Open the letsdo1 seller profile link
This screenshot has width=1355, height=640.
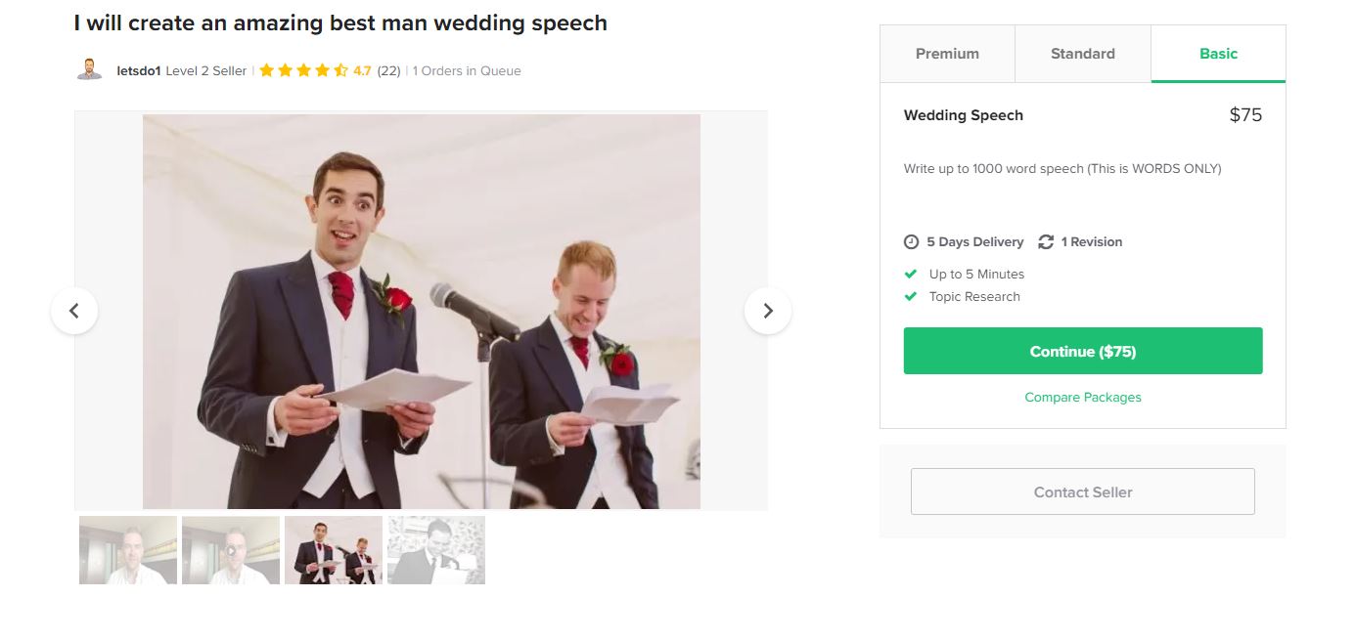click(138, 70)
